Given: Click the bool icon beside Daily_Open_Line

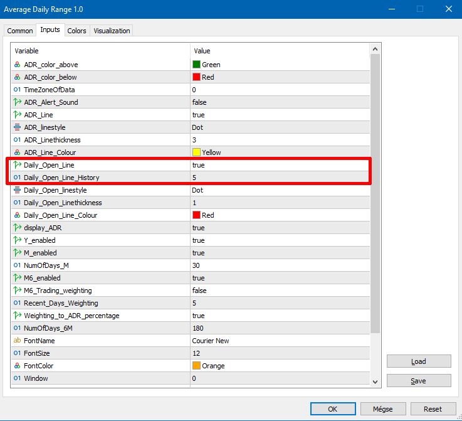Looking at the screenshot, I should pyautogui.click(x=17, y=165).
